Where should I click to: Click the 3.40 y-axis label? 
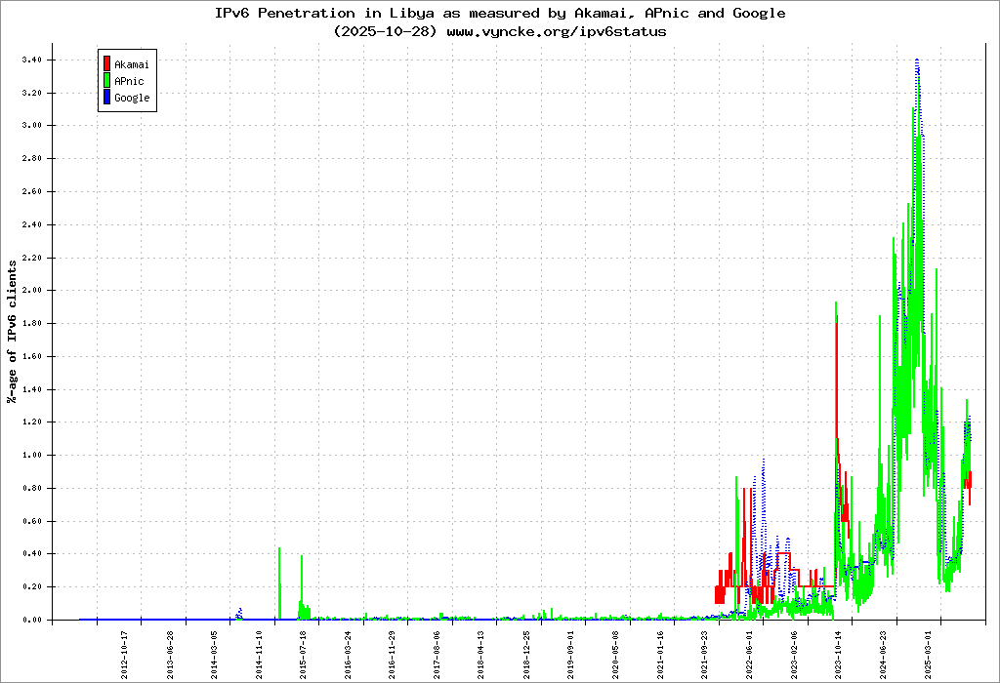coord(30,60)
